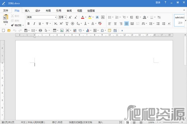Toggle print layout view in status bar
Viewport: 187px width, 124px height.
click(127, 122)
